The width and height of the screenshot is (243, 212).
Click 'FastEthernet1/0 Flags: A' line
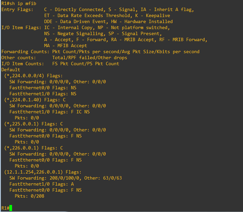(42, 184)
